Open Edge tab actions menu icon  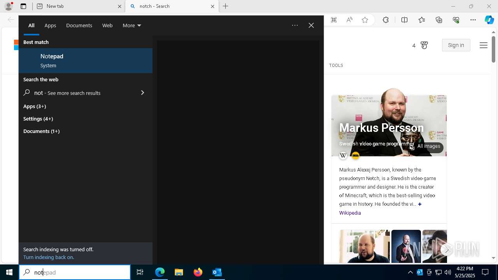(23, 6)
